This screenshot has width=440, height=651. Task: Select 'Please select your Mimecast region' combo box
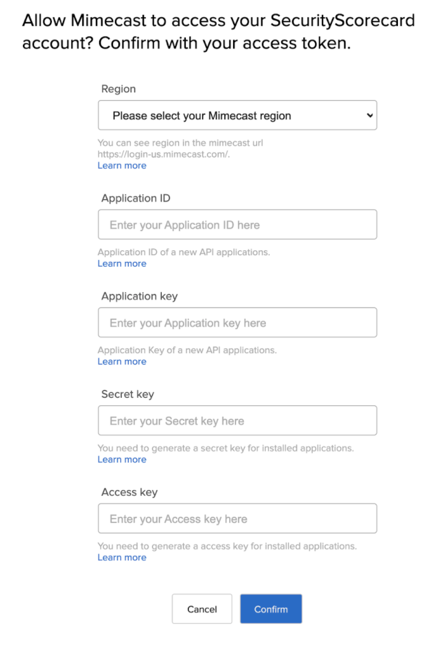237,115
